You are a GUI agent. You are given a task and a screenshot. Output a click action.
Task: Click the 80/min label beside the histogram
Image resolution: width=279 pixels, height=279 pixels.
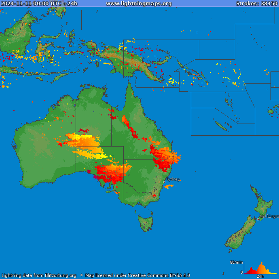(236, 262)
